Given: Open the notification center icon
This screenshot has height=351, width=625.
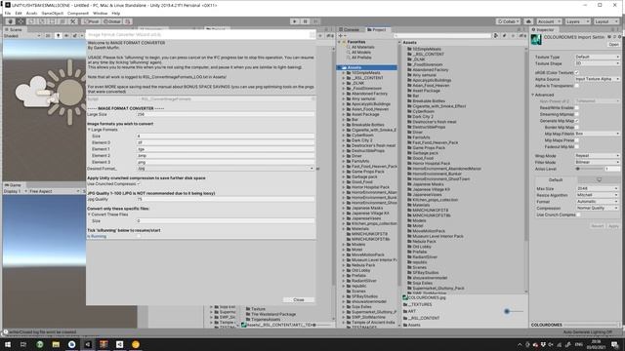Looking at the screenshot, I should pos(615,344).
